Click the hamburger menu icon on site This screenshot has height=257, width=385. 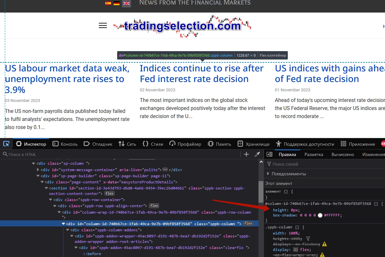tap(103, 26)
